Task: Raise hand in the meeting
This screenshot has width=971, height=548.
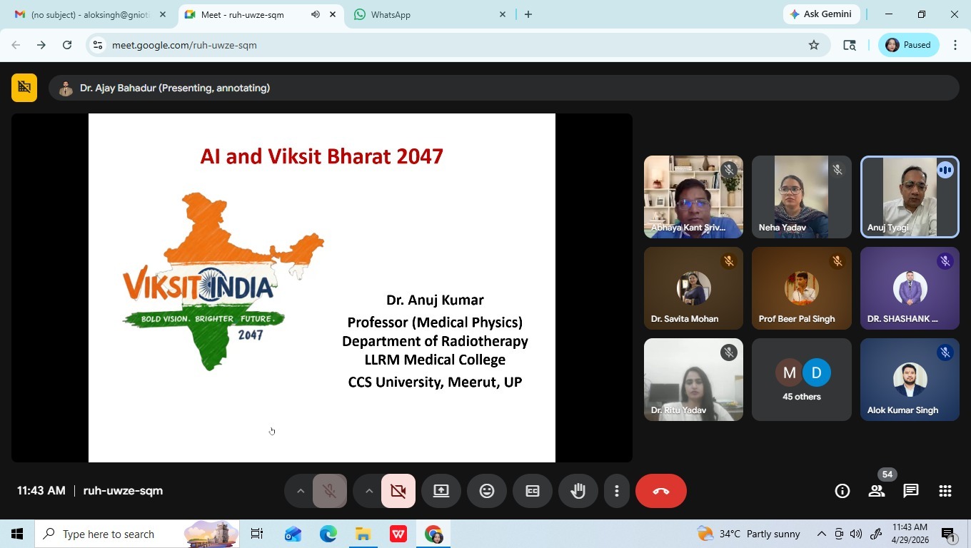Action: click(578, 491)
